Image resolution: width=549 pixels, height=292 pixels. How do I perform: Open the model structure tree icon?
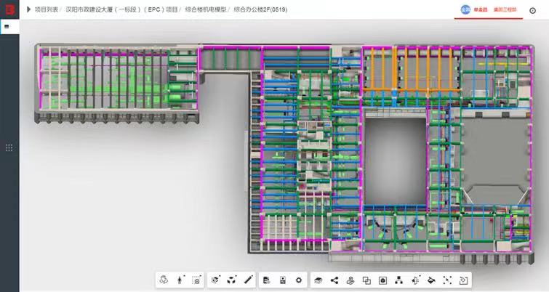coord(398,280)
